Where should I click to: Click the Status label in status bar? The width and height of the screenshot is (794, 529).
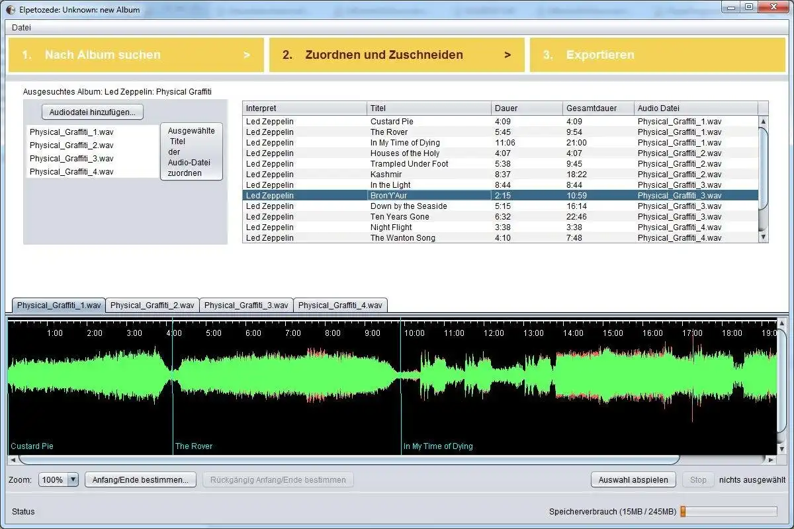pyautogui.click(x=23, y=511)
